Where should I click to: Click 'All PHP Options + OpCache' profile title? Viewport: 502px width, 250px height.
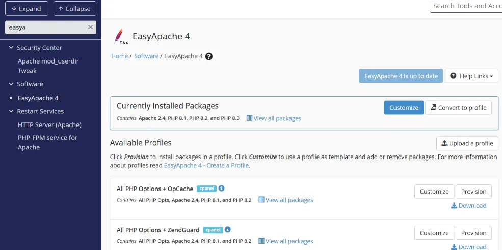tap(155, 189)
